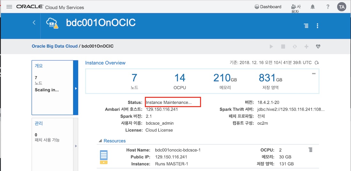Click the Ambari host 129.150.116.241
The width and height of the screenshot is (351, 171).
tap(162, 109)
